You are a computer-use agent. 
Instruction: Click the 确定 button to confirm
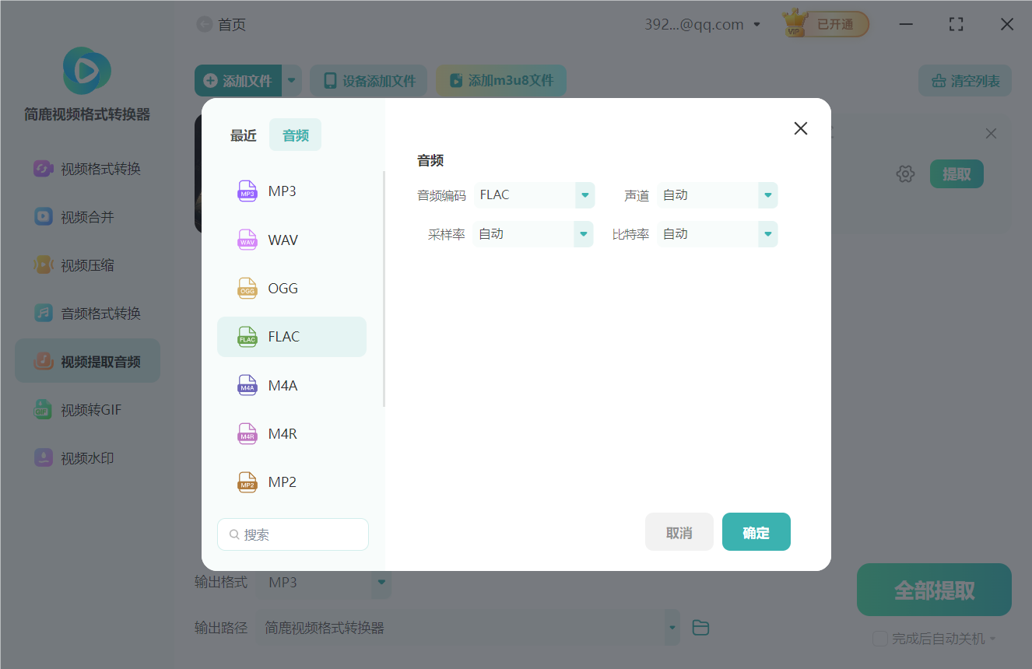pos(756,531)
